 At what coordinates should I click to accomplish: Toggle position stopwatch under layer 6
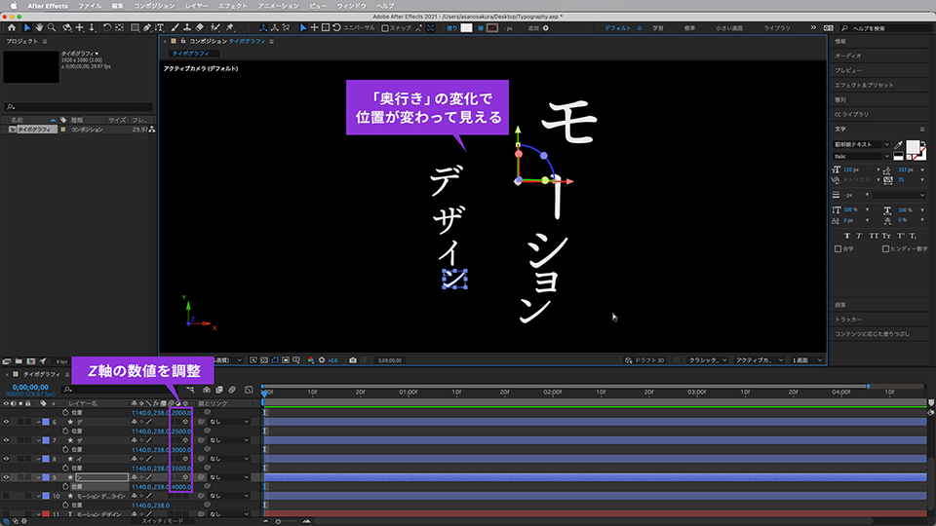(65, 432)
